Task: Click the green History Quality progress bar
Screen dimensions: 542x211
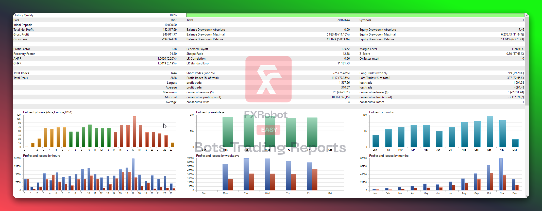Action: (x=355, y=15)
